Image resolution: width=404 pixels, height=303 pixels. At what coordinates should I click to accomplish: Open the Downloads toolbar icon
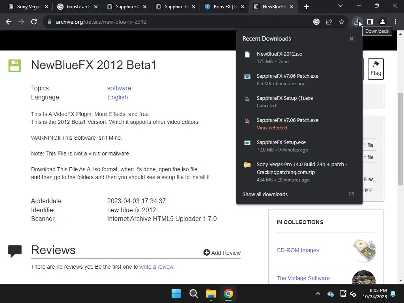(357, 22)
